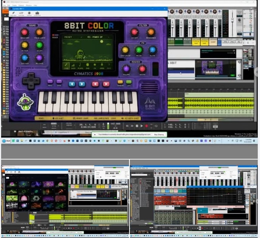Click the Remote icon in plugin toolbar
Image resolution: width=260 pixels, height=238 pixels.
point(29,13)
